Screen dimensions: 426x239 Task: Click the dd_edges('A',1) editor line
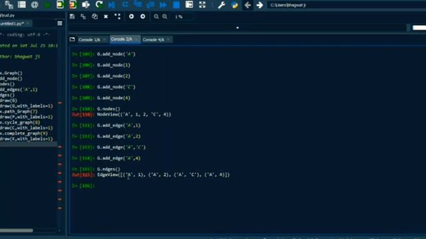(19, 90)
